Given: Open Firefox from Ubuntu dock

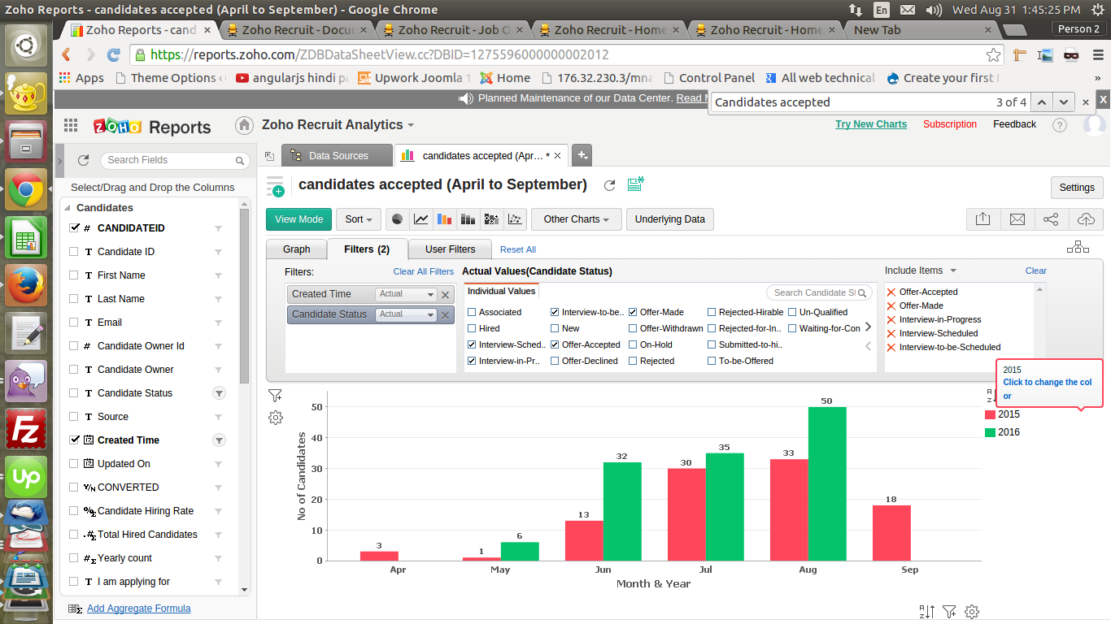Looking at the screenshot, I should coord(26,285).
